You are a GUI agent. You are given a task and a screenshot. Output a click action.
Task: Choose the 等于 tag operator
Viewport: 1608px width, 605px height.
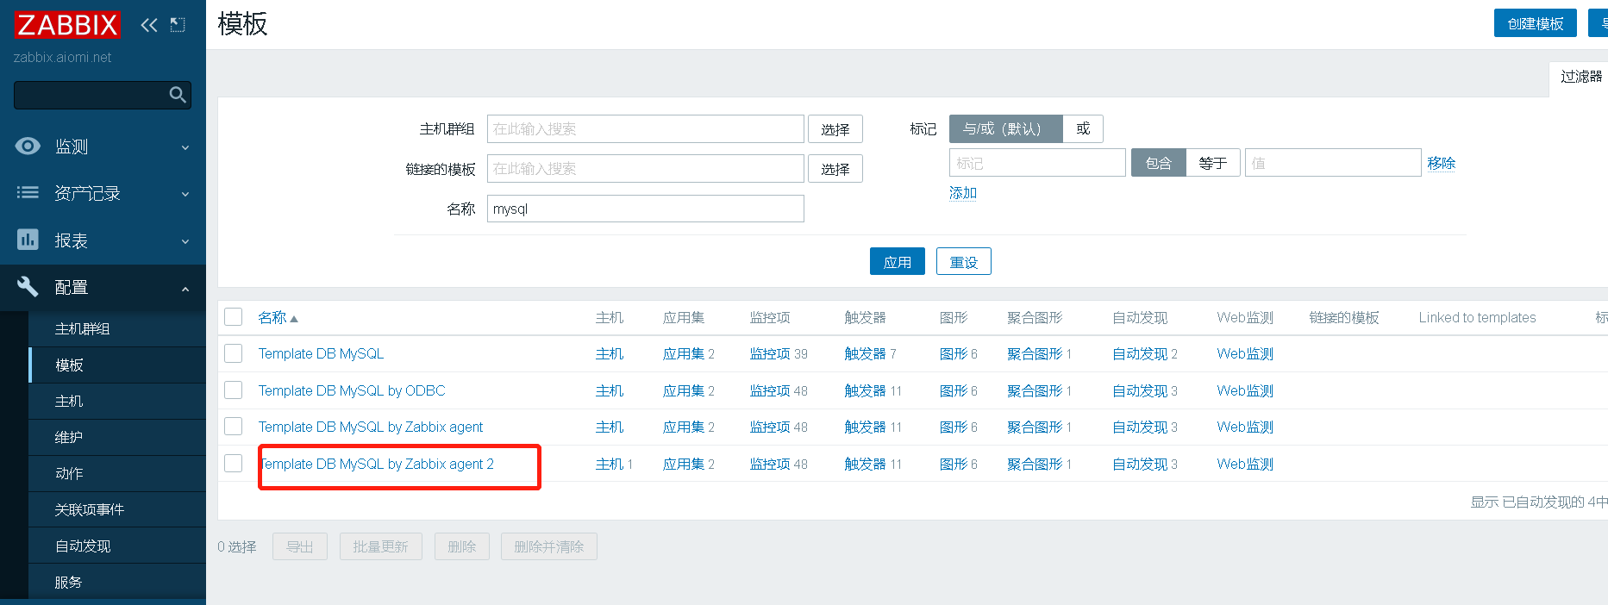pos(1213,163)
